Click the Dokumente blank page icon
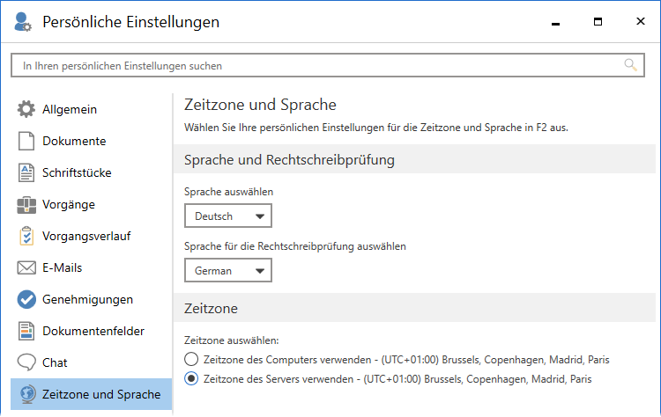 pyautogui.click(x=26, y=141)
